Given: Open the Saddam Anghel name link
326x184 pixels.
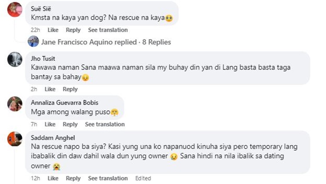Looking at the screenshot, I should (x=49, y=137).
